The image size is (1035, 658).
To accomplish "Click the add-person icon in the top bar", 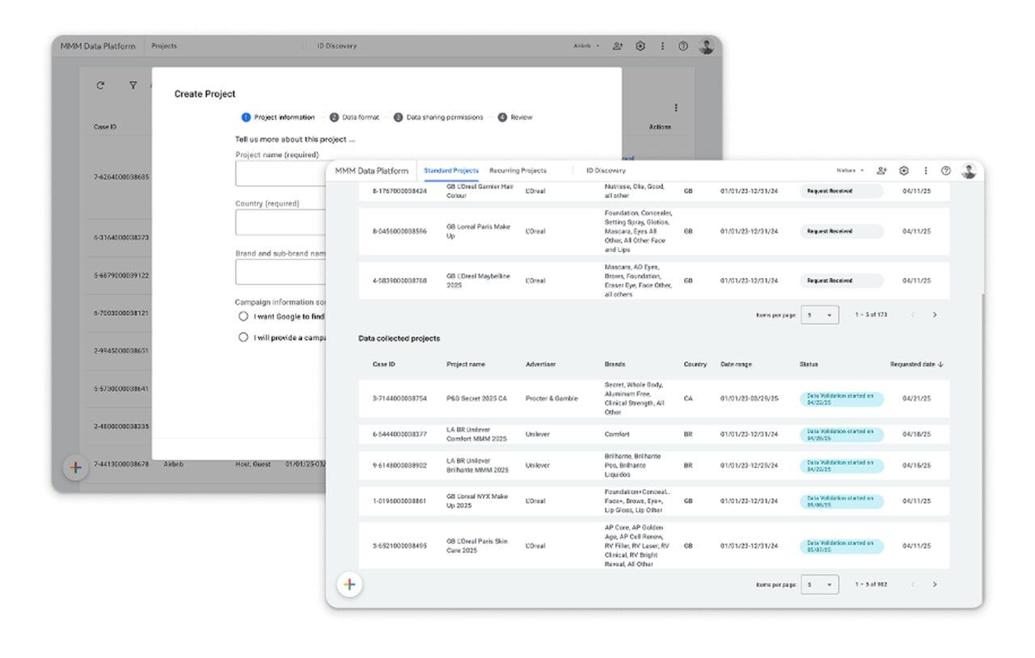I will 881,171.
